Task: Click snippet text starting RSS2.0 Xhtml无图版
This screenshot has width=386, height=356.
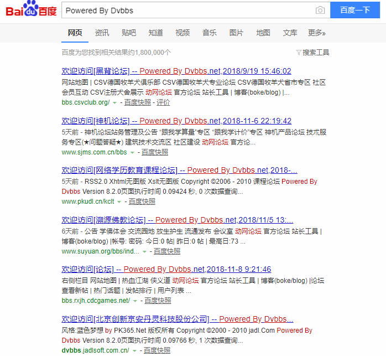Action: [189, 187]
